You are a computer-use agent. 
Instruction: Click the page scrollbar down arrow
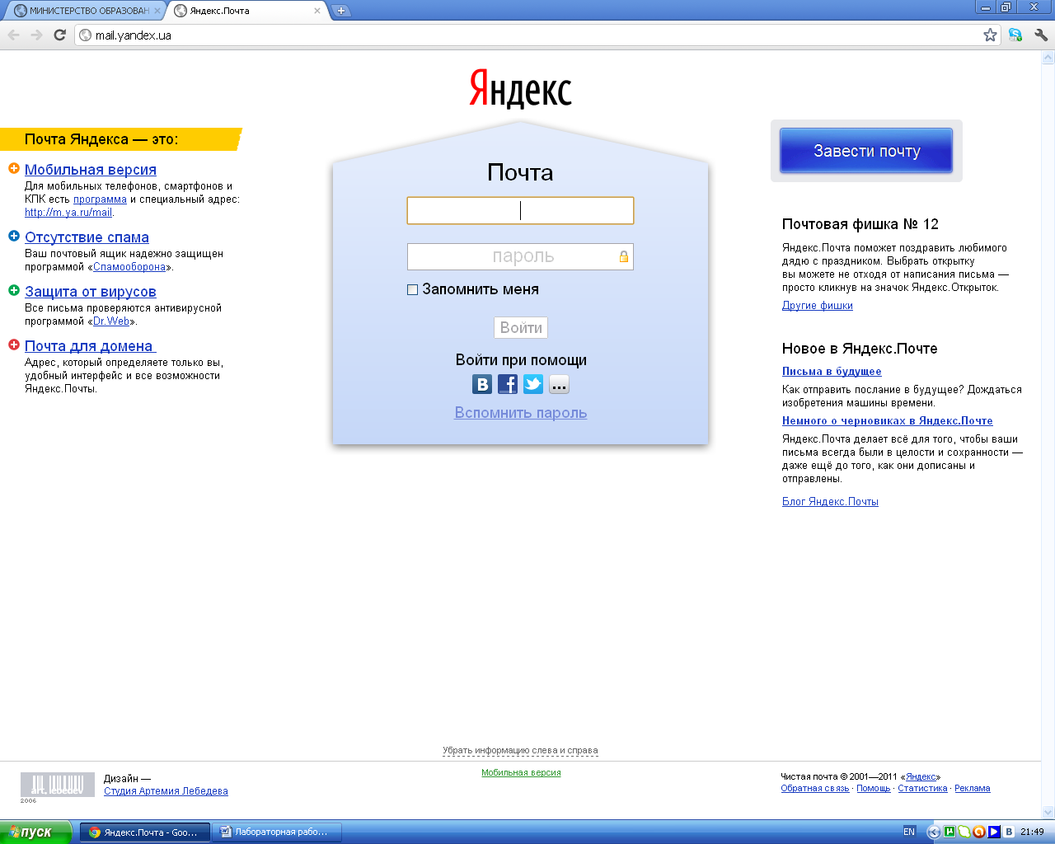coord(1048,812)
